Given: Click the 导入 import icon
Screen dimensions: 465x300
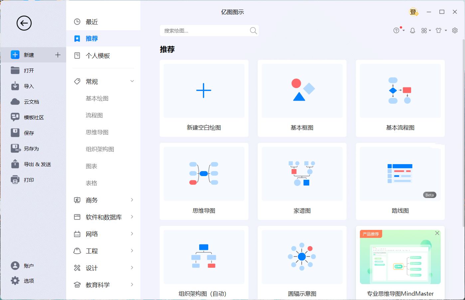Looking at the screenshot, I should 15,86.
